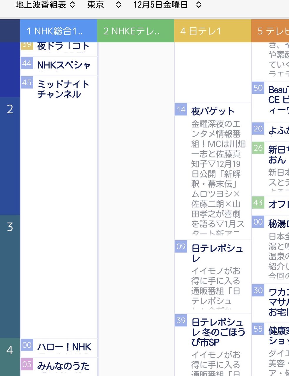Viewport: 289px width, 376px height.
Task: Open the 夜バゲット program title
Action: click(213, 111)
